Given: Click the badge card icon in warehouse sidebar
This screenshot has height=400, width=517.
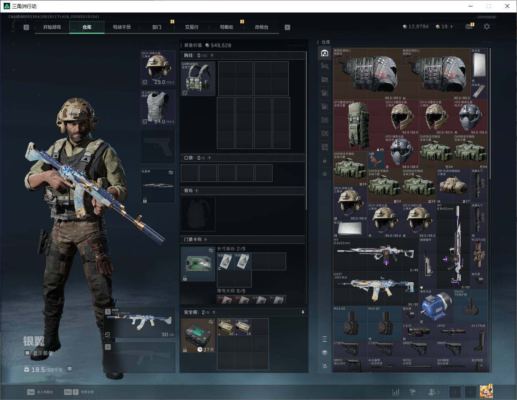Looking at the screenshot, I should coord(325,339).
